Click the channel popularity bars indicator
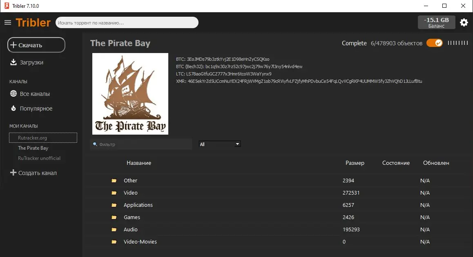 (458, 43)
